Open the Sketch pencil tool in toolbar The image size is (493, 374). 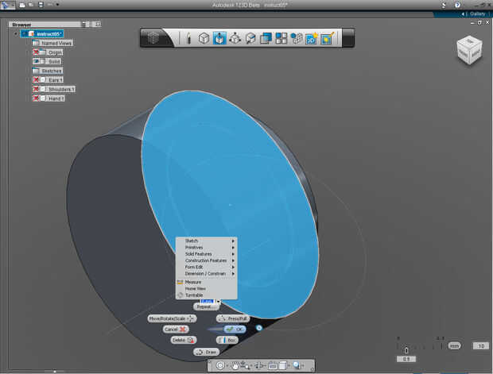[188, 38]
